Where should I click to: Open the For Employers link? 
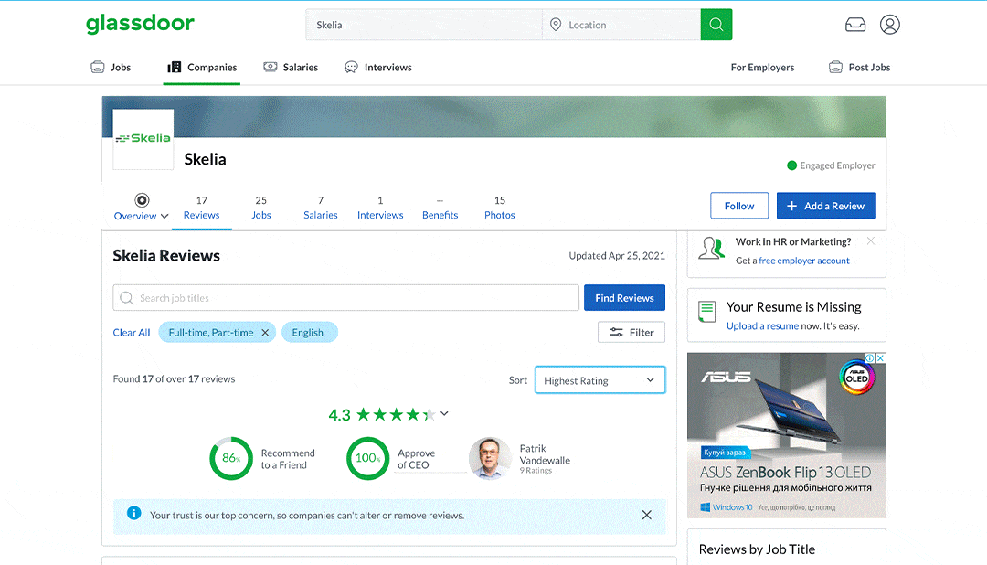[762, 68]
